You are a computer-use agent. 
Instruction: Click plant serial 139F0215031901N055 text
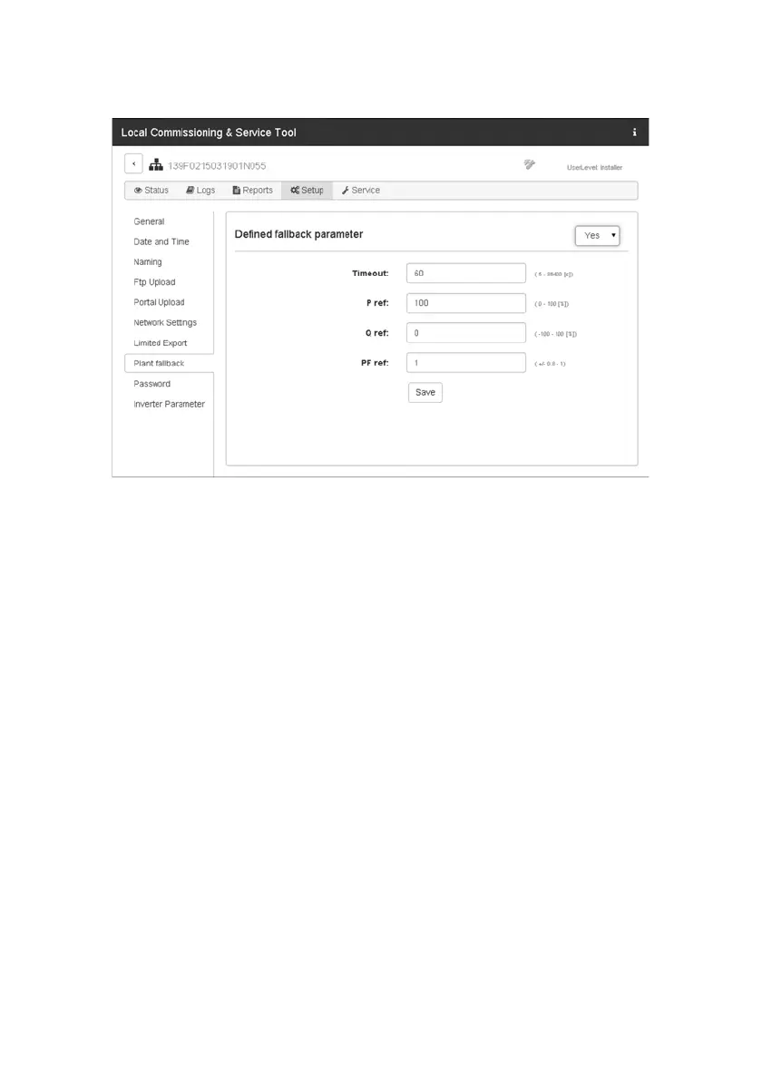217,166
